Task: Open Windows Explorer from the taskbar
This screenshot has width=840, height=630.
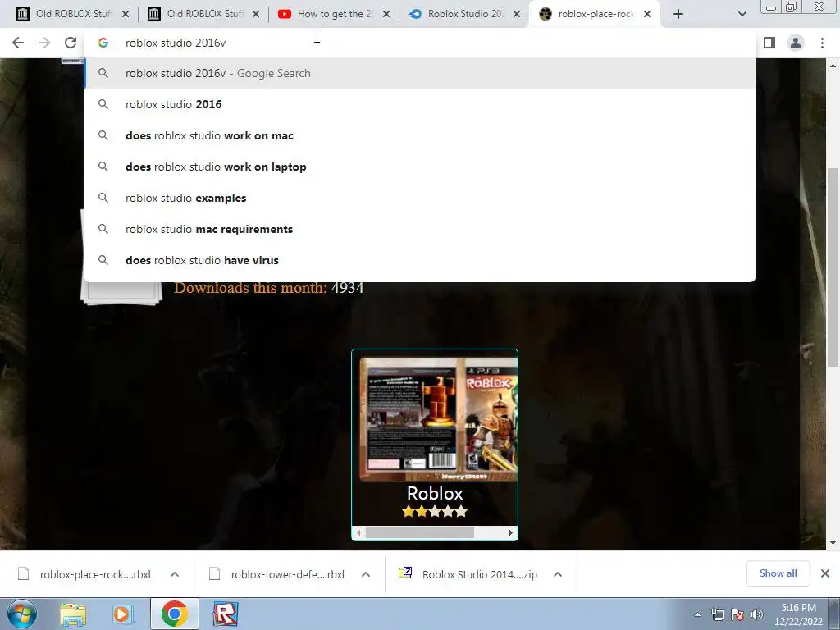Action: (73, 614)
